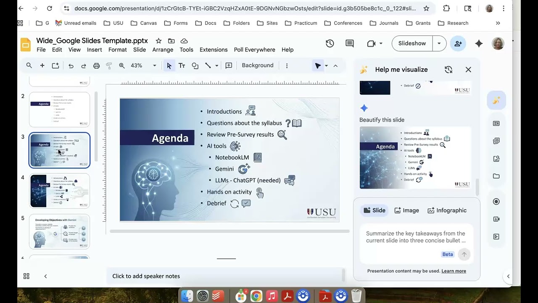Click the camera Meet call icon
This screenshot has height=303, width=538.
371,43
